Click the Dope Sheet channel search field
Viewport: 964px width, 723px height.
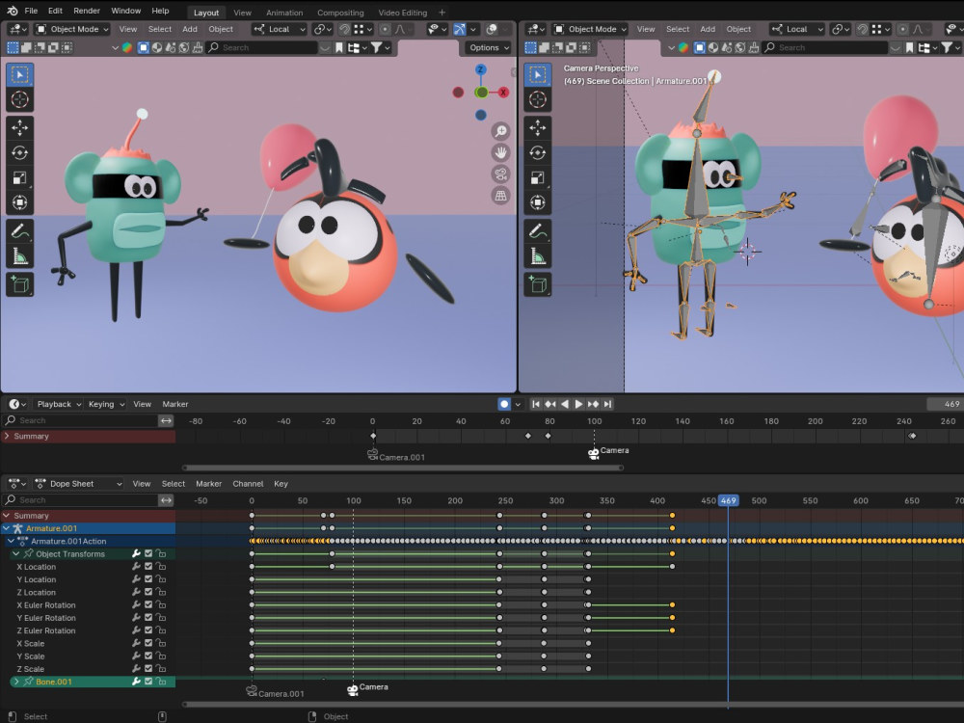pos(81,500)
